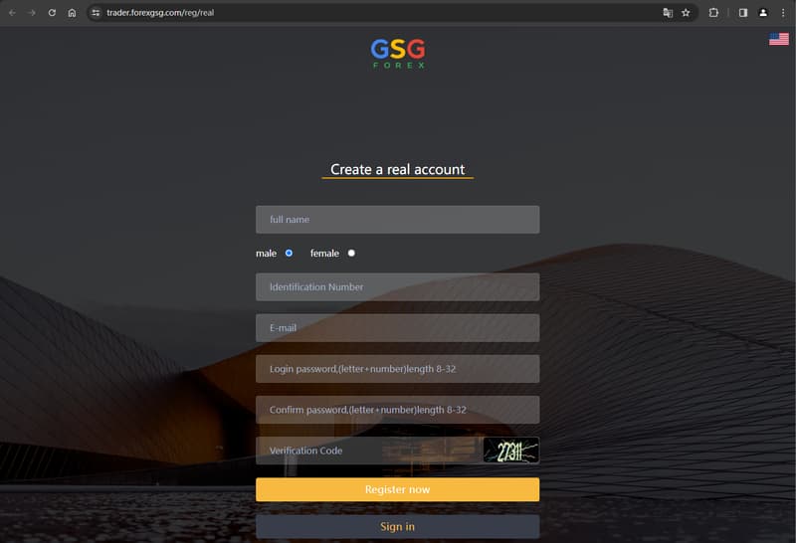The image size is (796, 543).
Task: Click the GSG Forex logo
Action: (x=398, y=54)
